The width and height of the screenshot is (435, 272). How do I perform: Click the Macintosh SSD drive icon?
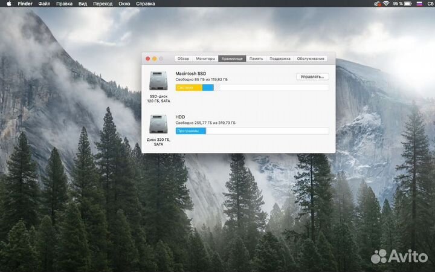tap(158, 80)
